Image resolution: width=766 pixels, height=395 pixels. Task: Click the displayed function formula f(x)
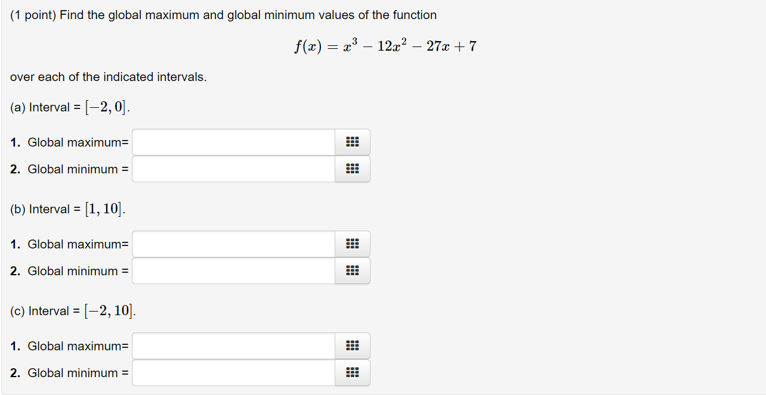click(x=385, y=45)
